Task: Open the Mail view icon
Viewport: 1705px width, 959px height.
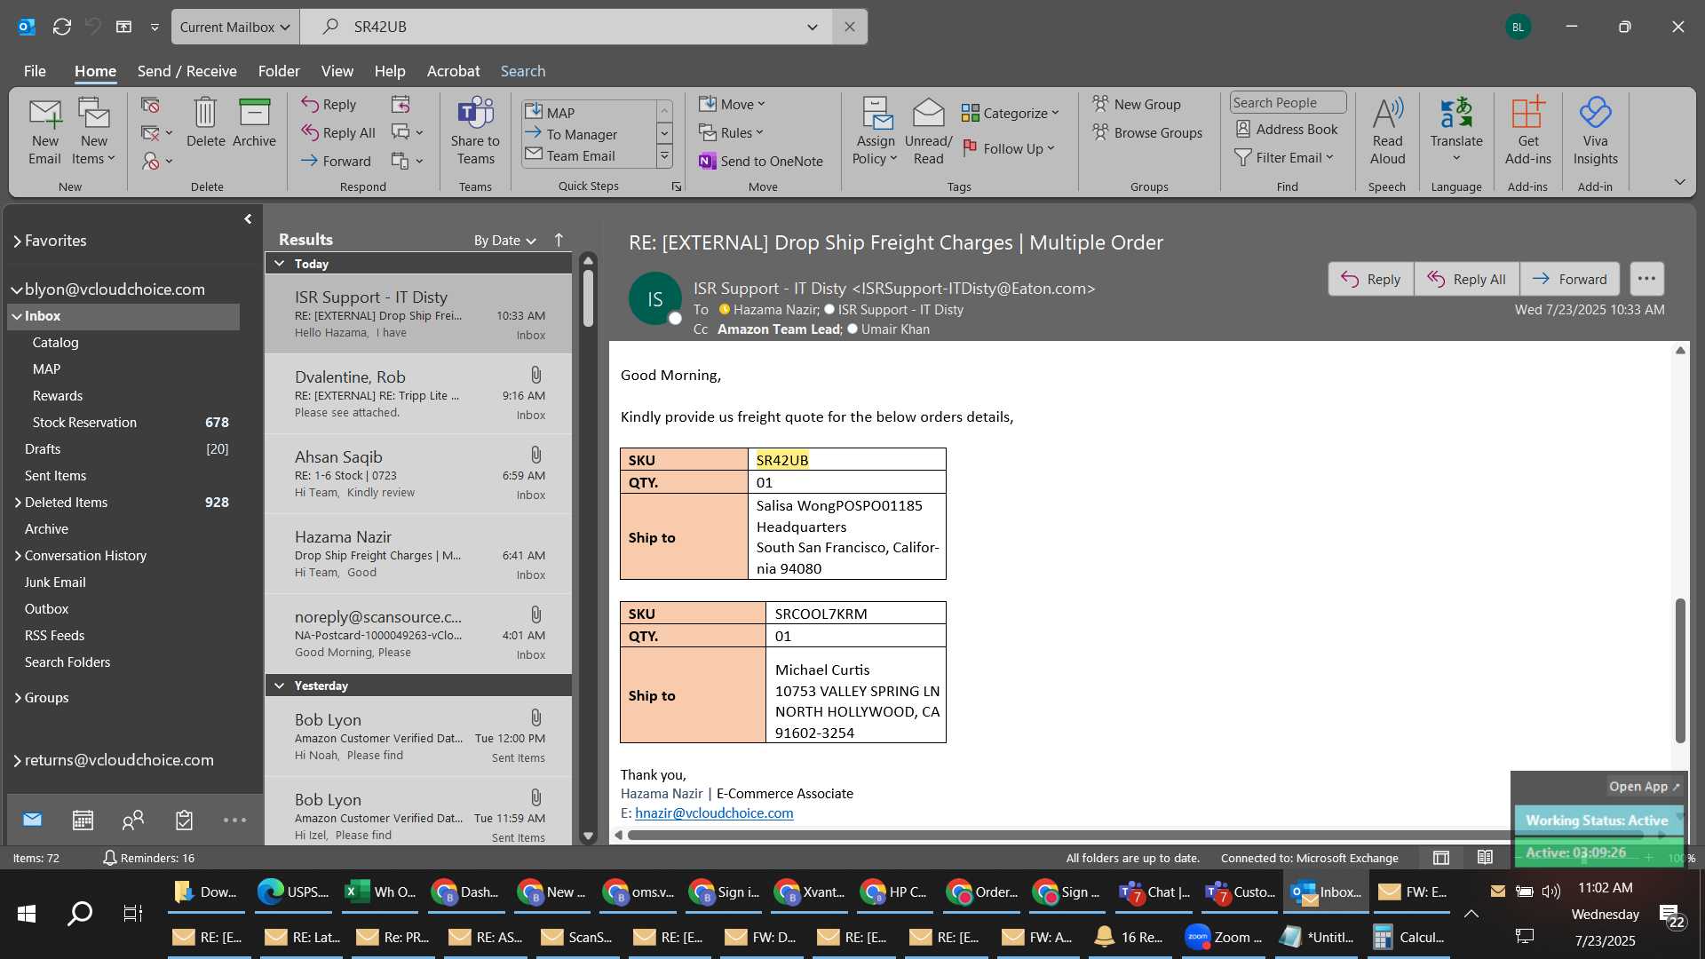Action: (32, 820)
